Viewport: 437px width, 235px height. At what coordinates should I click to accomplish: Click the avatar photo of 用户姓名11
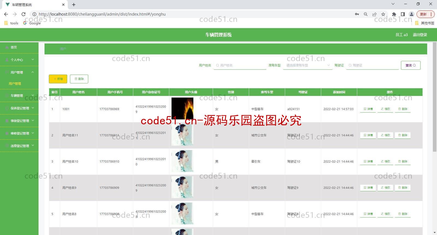tap(182, 135)
